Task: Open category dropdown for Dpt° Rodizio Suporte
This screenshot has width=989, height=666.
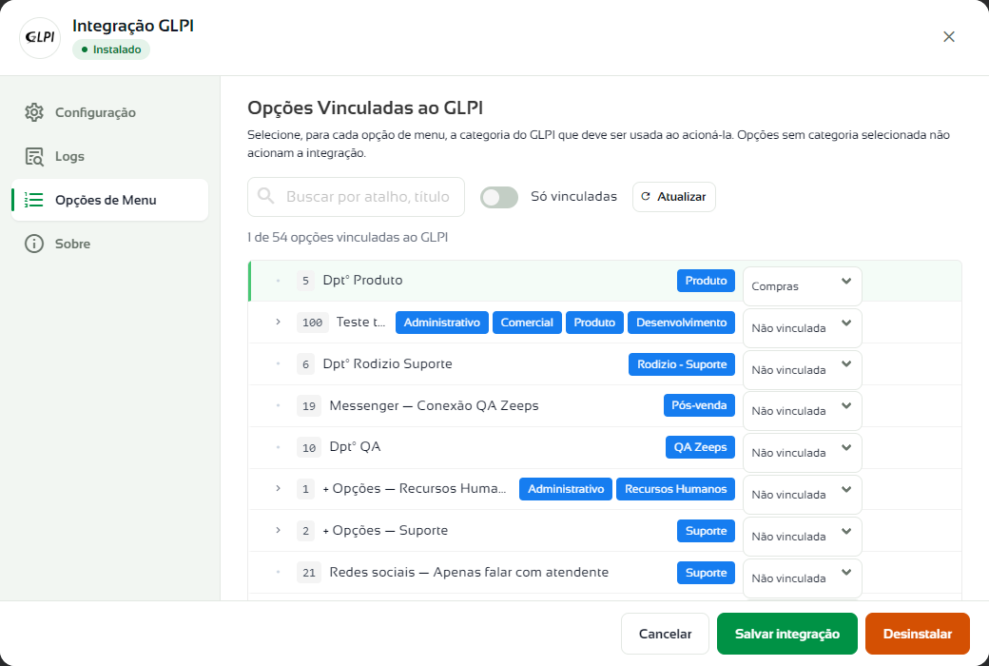Action: coord(802,369)
